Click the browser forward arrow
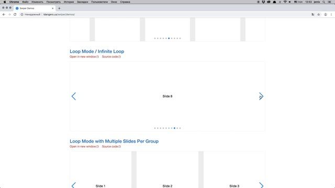 tap(9, 15)
